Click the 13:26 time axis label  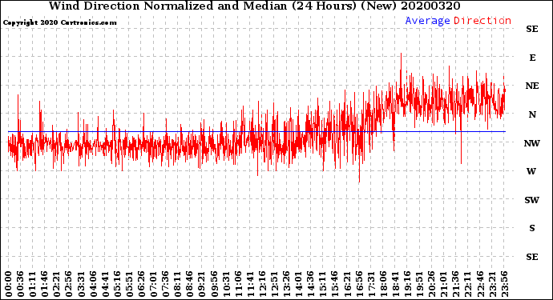286,284
